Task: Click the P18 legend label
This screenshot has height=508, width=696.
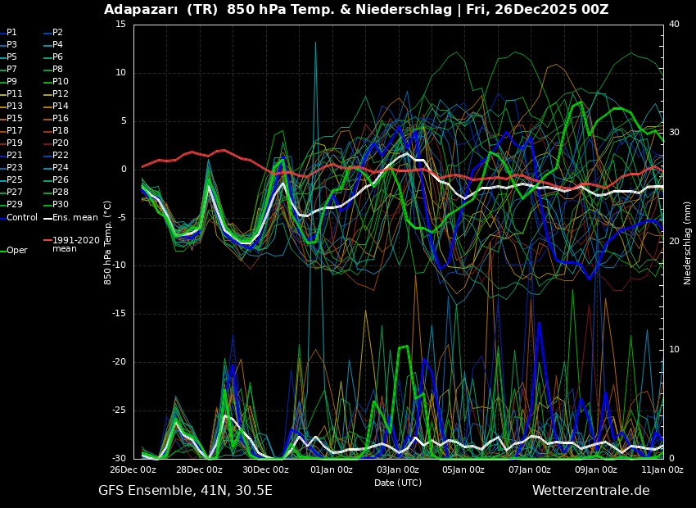Action: pyautogui.click(x=61, y=130)
